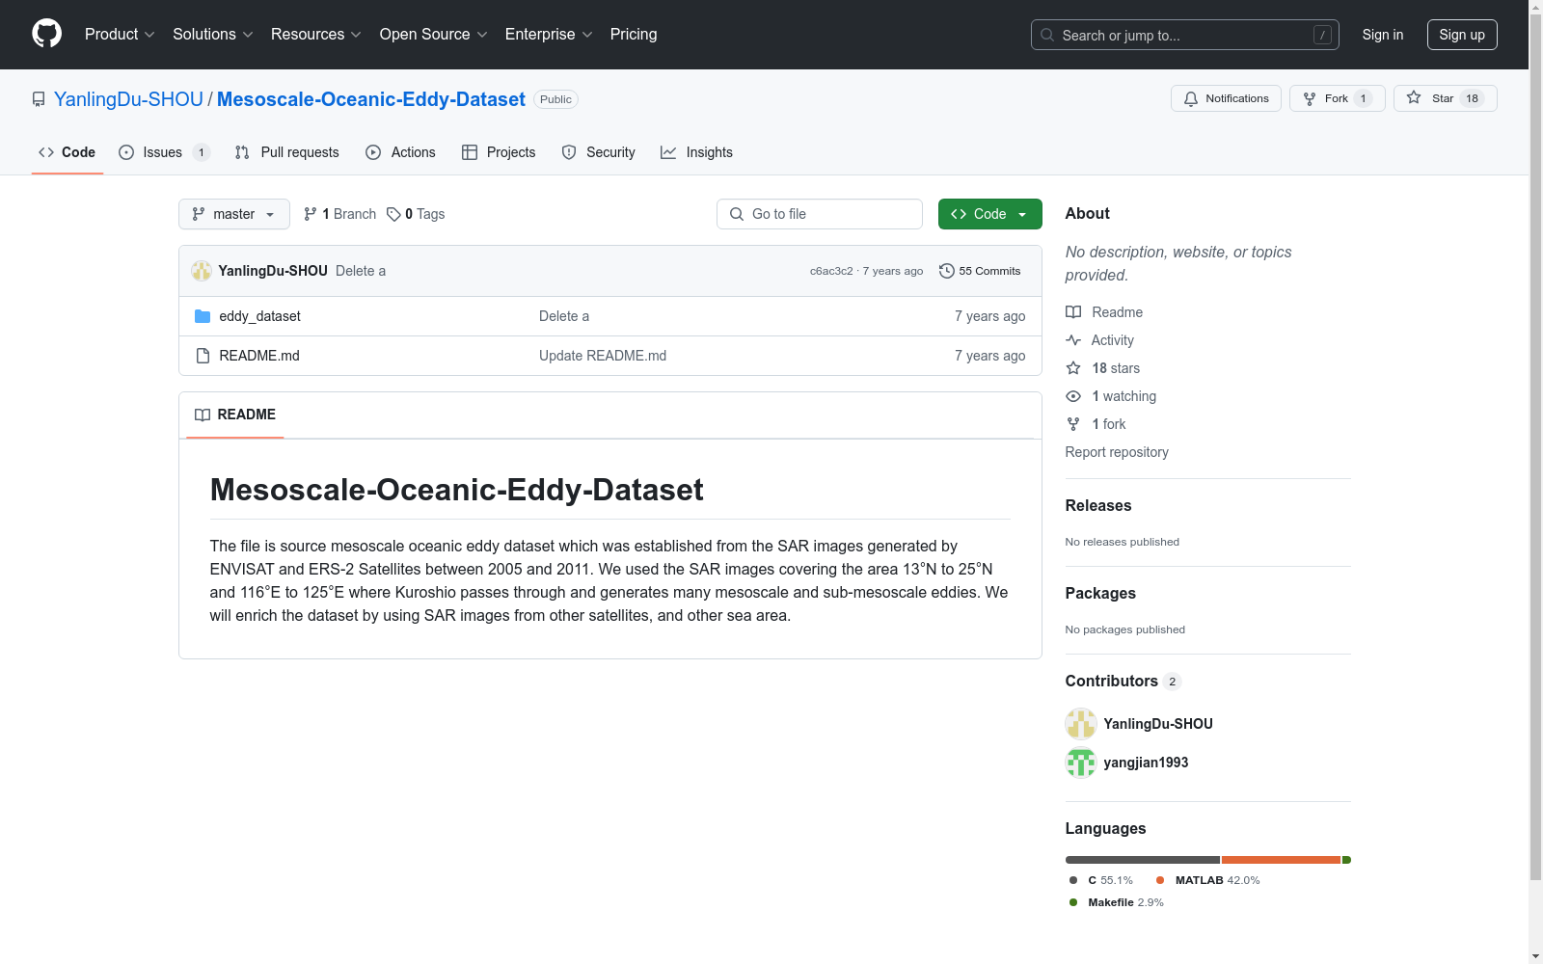Open the Projects tab

499,152
